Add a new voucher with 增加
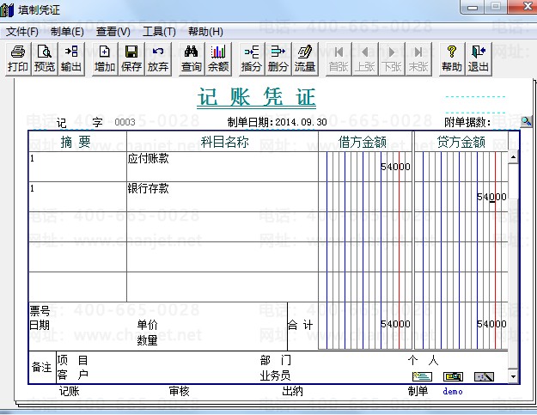This screenshot has height=415, width=537. coord(105,58)
